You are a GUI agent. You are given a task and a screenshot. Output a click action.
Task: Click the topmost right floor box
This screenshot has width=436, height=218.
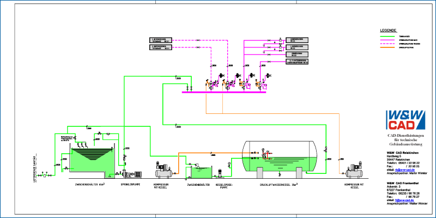click(x=297, y=40)
